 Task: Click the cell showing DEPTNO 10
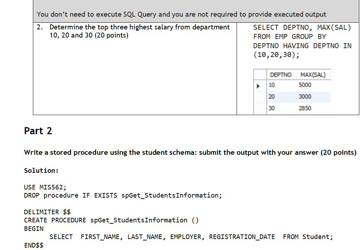coord(272,85)
